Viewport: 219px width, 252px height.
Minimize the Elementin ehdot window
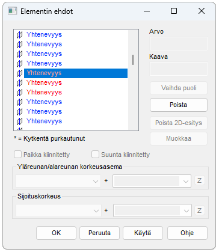point(147,11)
